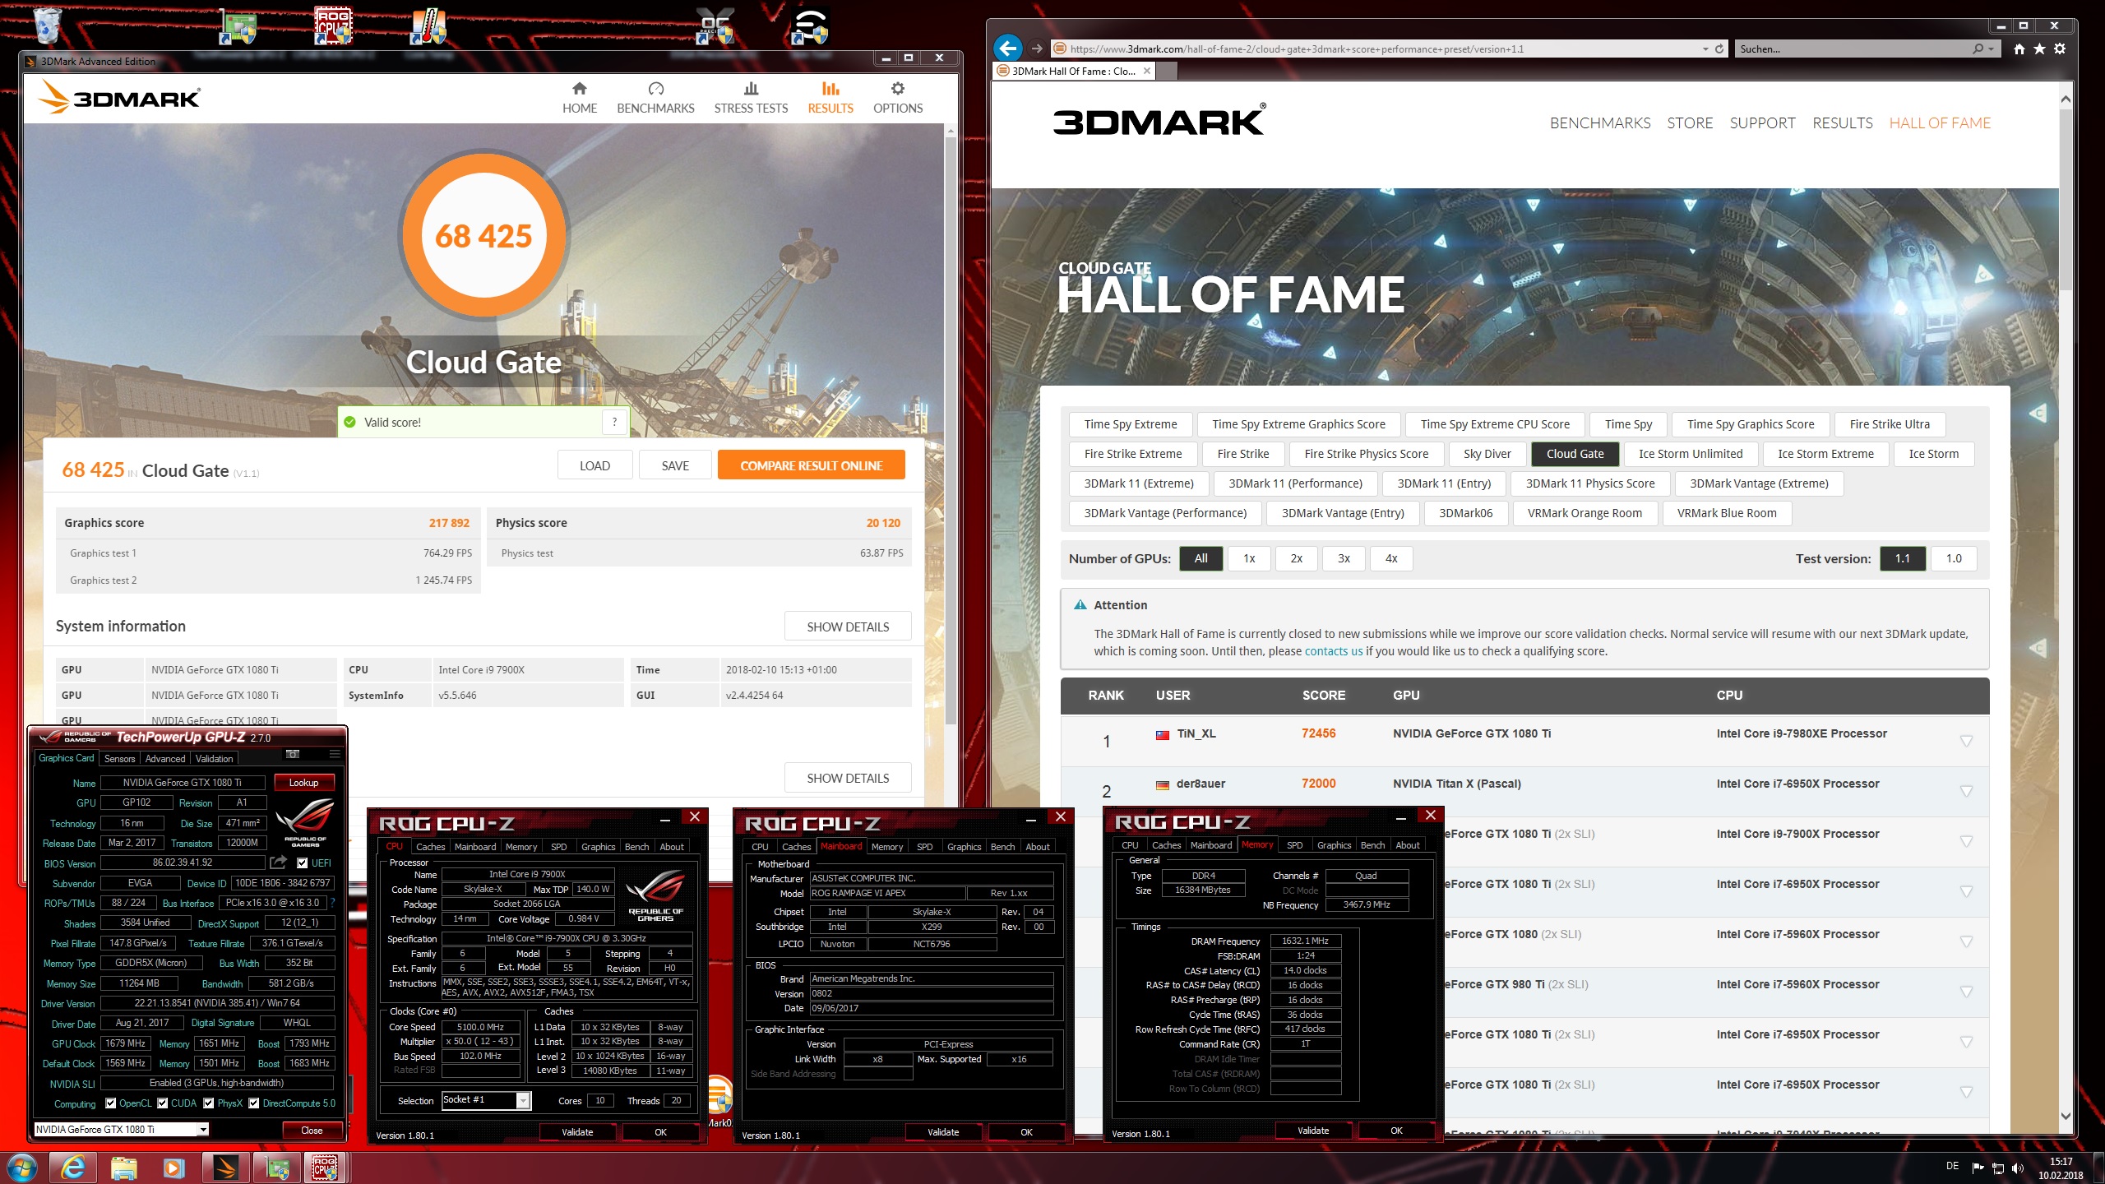This screenshot has height=1184, width=2105.
Task: Click the volume icon in system tray
Action: pyautogui.click(x=2017, y=1168)
